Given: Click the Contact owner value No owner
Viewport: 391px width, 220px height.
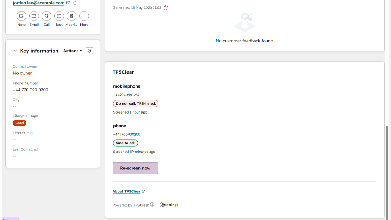Looking at the screenshot, I should [x=22, y=73].
